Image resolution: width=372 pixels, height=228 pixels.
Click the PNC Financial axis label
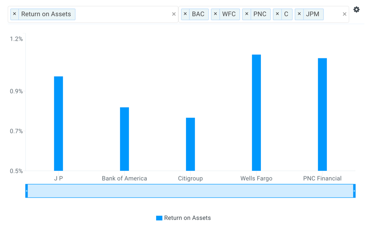tap(322, 178)
